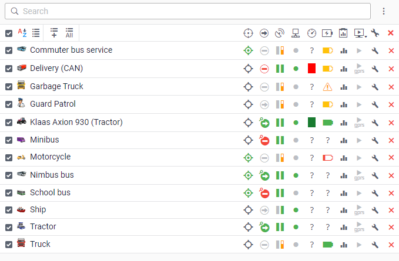The height and width of the screenshot is (261, 399).
Task: Click into the Search field
Action: tap(188, 11)
